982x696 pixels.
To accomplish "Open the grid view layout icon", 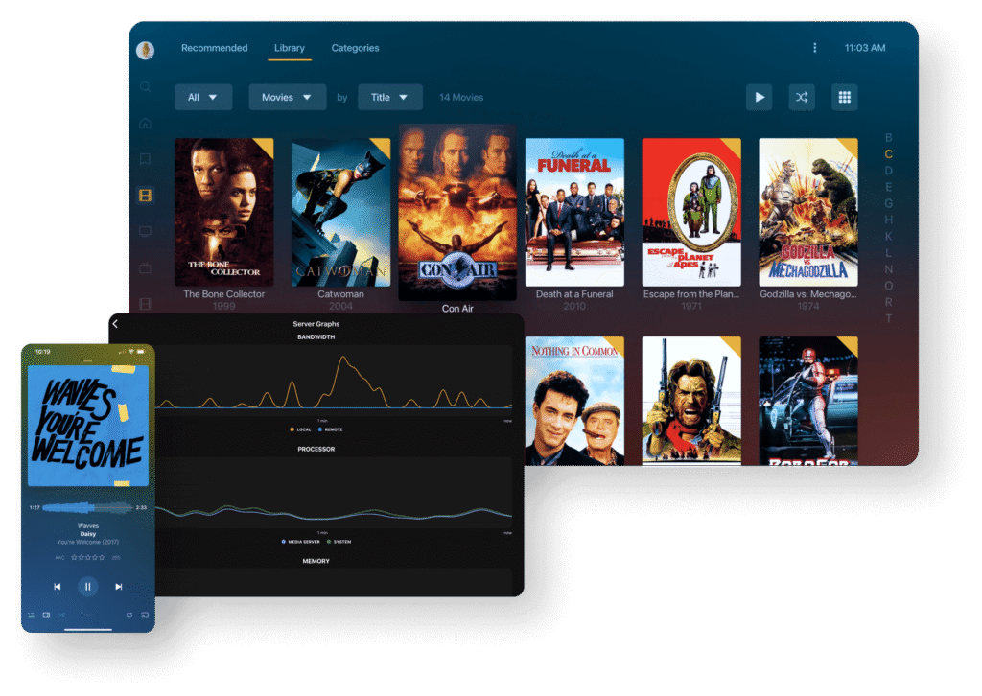I will click(x=844, y=97).
